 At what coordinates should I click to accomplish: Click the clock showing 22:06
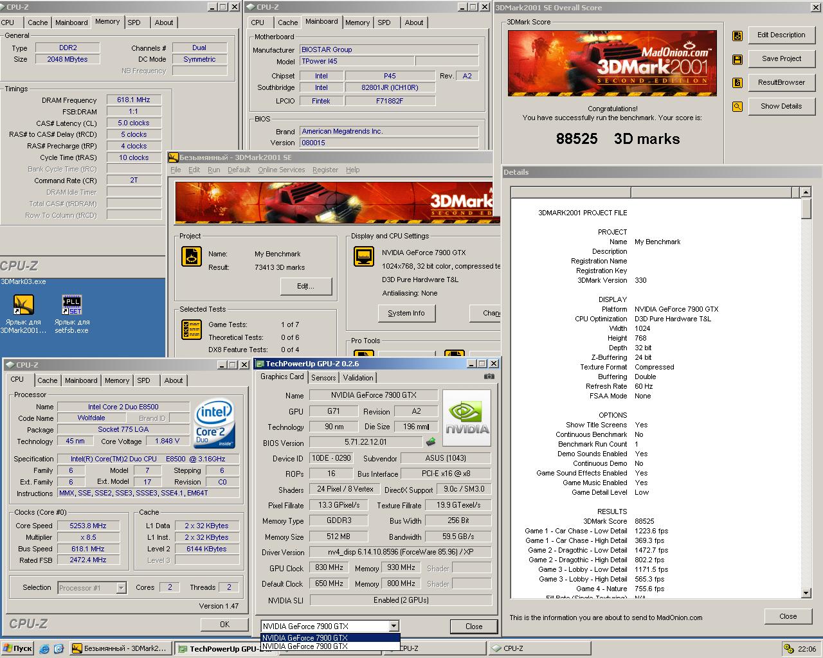tap(807, 649)
